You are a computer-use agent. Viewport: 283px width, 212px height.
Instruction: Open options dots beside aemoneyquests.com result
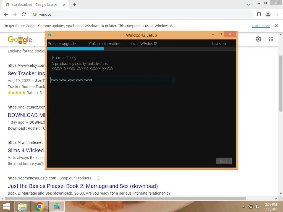(98, 178)
